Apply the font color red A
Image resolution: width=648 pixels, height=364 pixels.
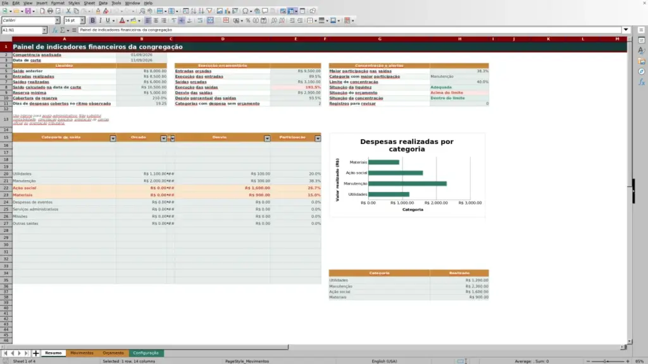click(122, 20)
